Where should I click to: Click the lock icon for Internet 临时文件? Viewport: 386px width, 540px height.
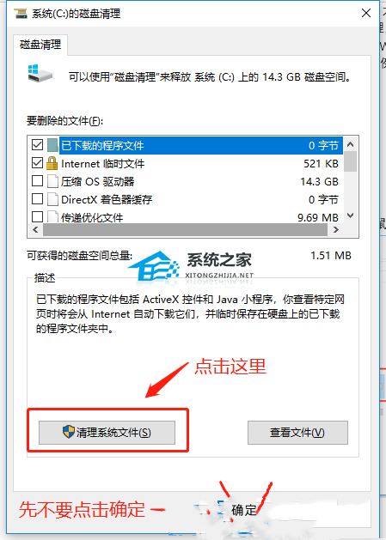52,163
